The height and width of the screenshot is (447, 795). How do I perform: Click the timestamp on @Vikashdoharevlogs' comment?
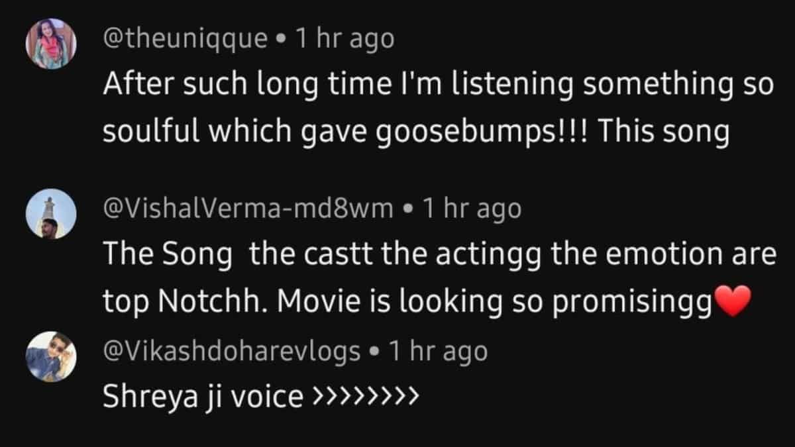pyautogui.click(x=437, y=351)
